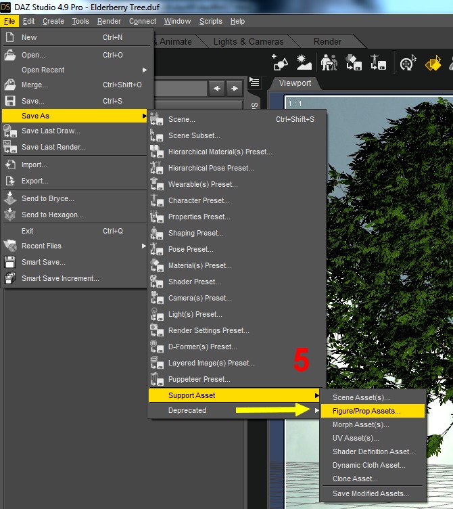
Task: Select Puppeteer Preset... entry
Action: [236, 379]
